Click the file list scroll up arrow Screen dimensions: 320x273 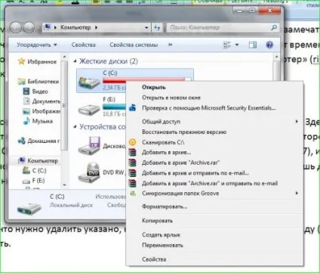276,57
